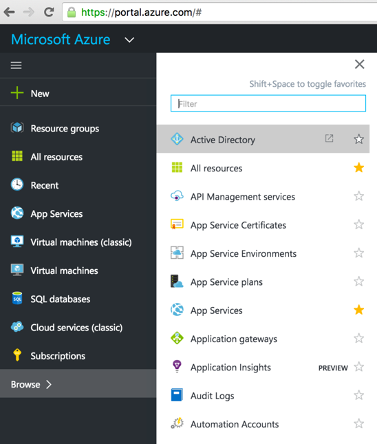This screenshot has width=377, height=444.
Task: Collapse sidebar with the hamburger menu
Action: tap(16, 65)
